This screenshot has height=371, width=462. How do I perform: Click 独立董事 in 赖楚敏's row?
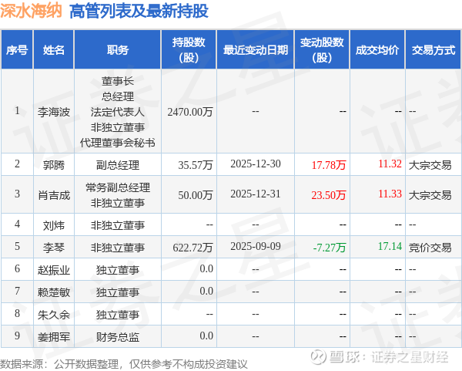(118, 292)
